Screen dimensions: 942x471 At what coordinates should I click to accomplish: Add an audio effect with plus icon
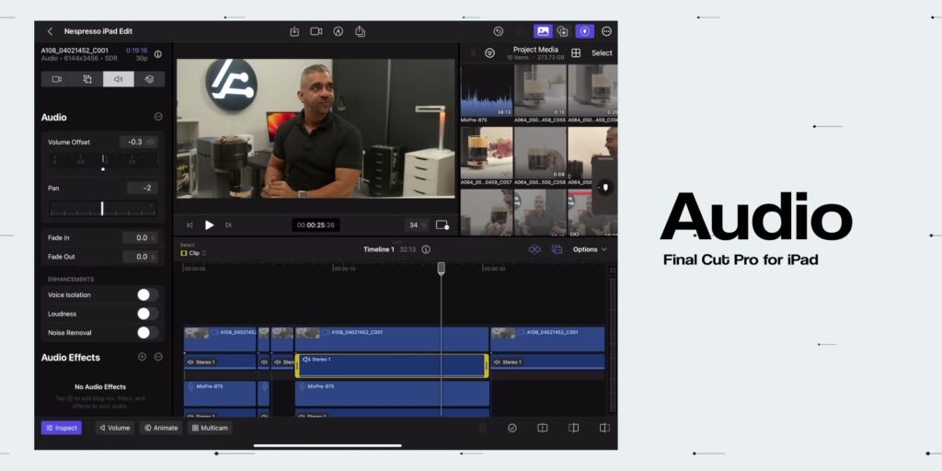pos(142,357)
